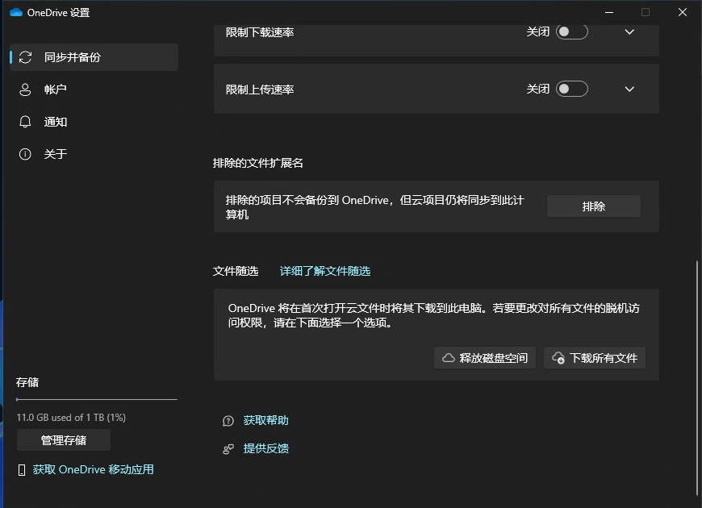Click the info icon next to 关于
This screenshot has width=702, height=508.
pyautogui.click(x=25, y=154)
